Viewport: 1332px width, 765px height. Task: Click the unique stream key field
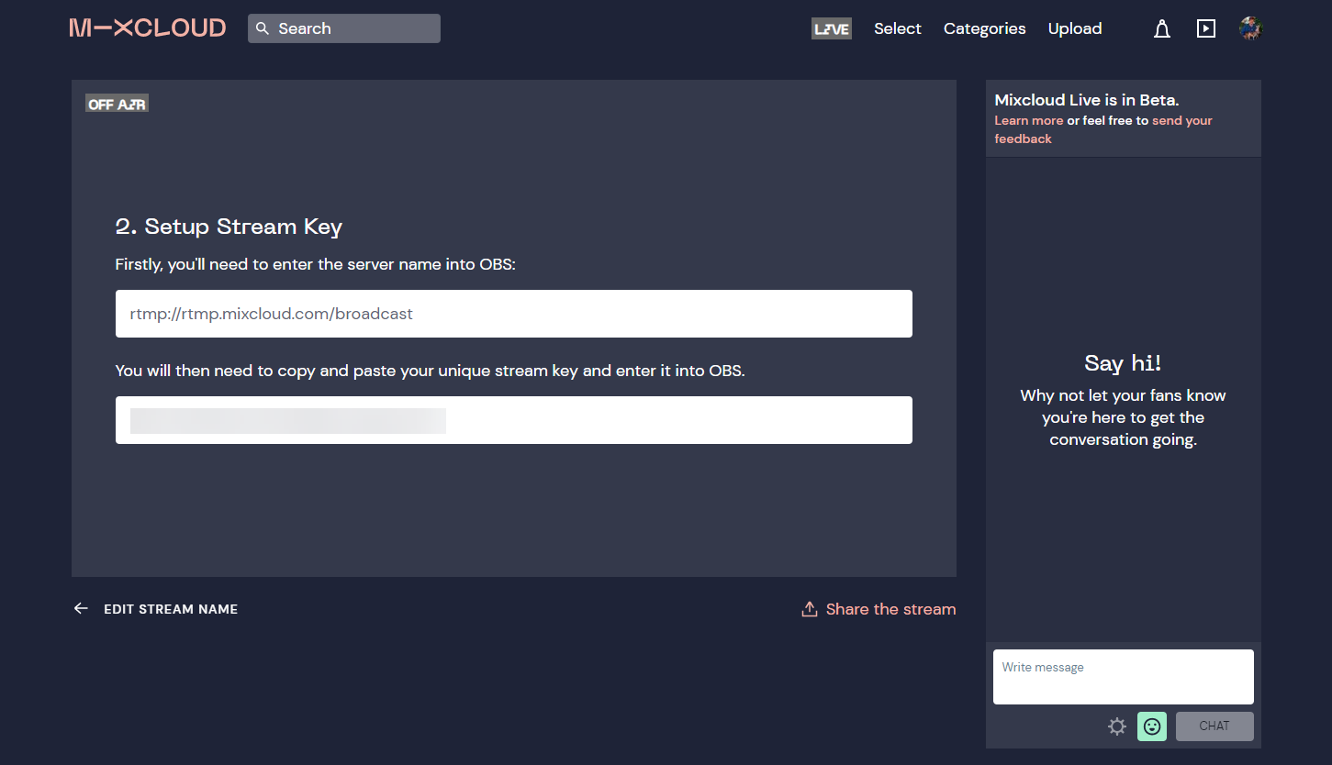point(514,420)
